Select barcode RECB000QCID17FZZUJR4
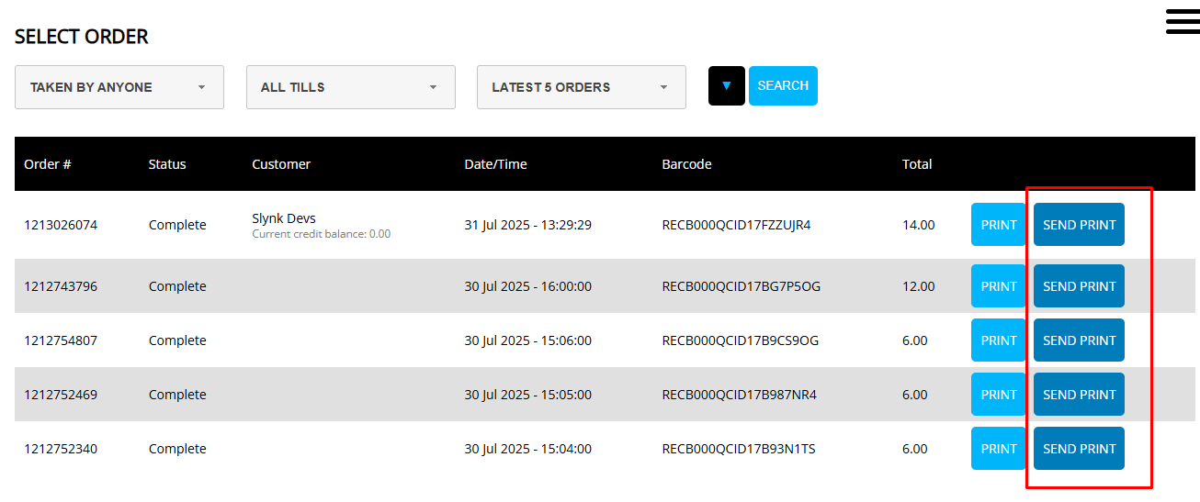This screenshot has height=502, width=1200. click(x=736, y=225)
